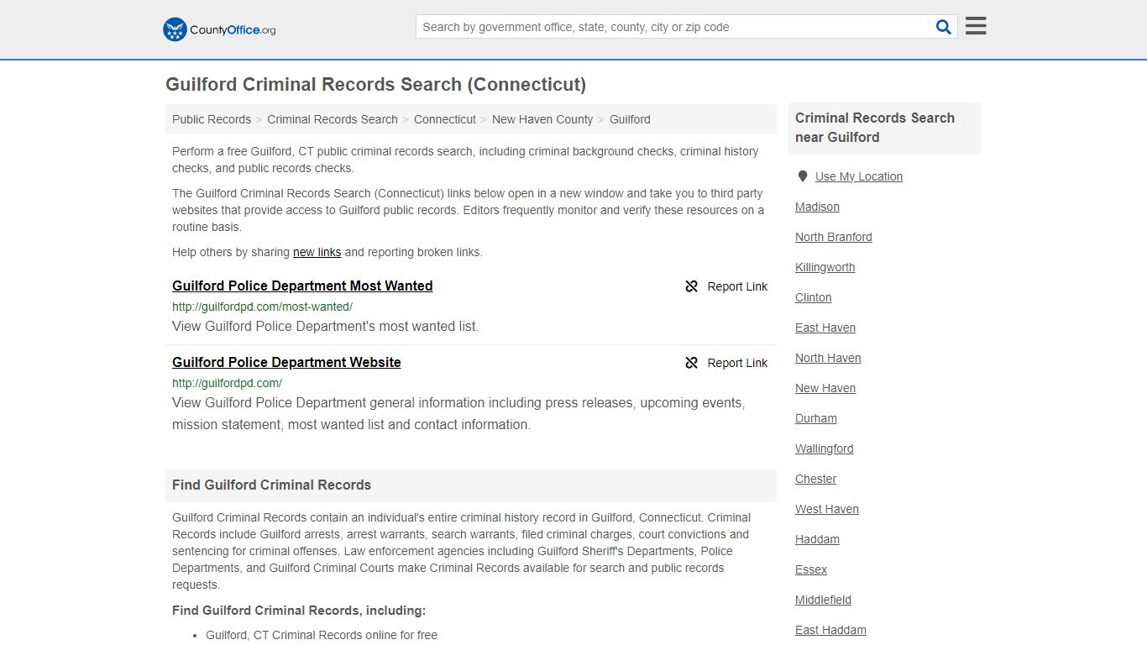The height and width of the screenshot is (645, 1147).
Task: Visit the guilfordpd.com URL
Action: point(227,383)
